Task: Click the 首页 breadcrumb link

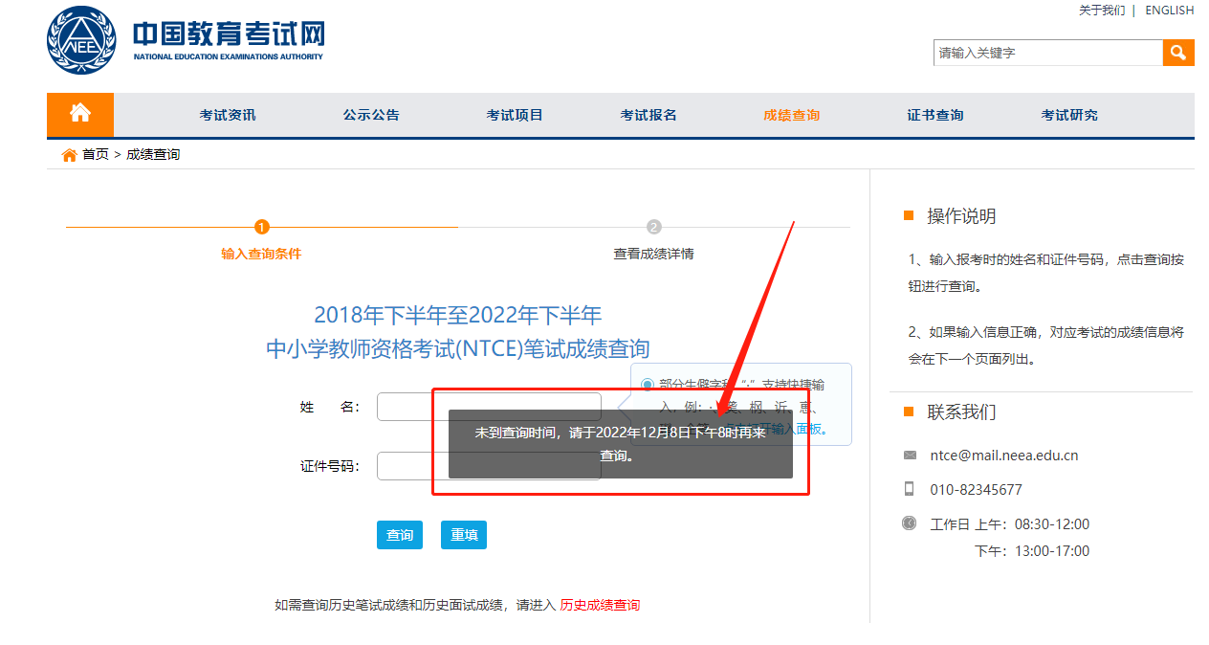Action: click(x=96, y=155)
